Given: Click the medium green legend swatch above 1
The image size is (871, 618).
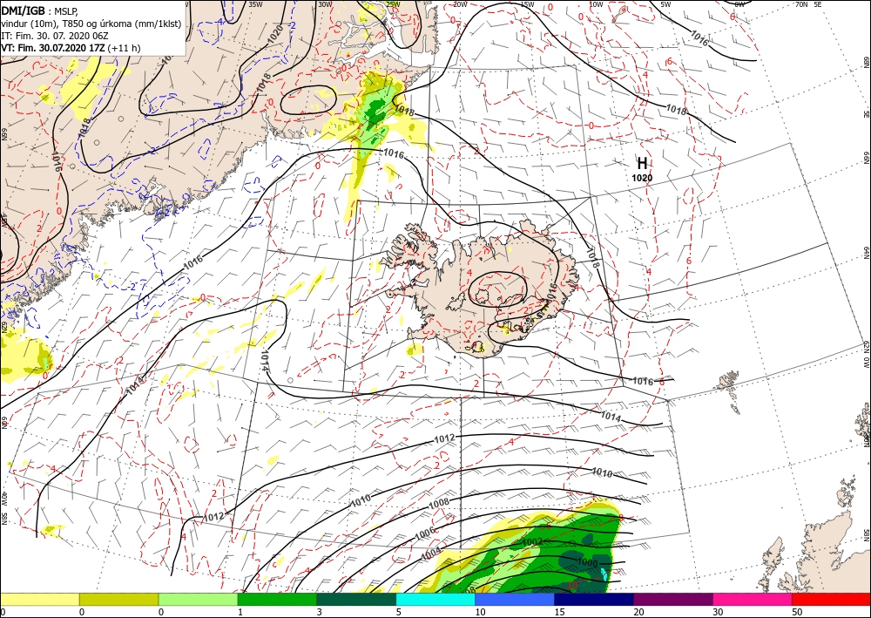Looking at the screenshot, I should (277, 599).
